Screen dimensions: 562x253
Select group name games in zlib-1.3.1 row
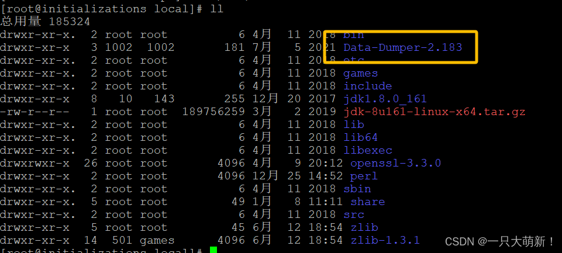[x=157, y=240]
